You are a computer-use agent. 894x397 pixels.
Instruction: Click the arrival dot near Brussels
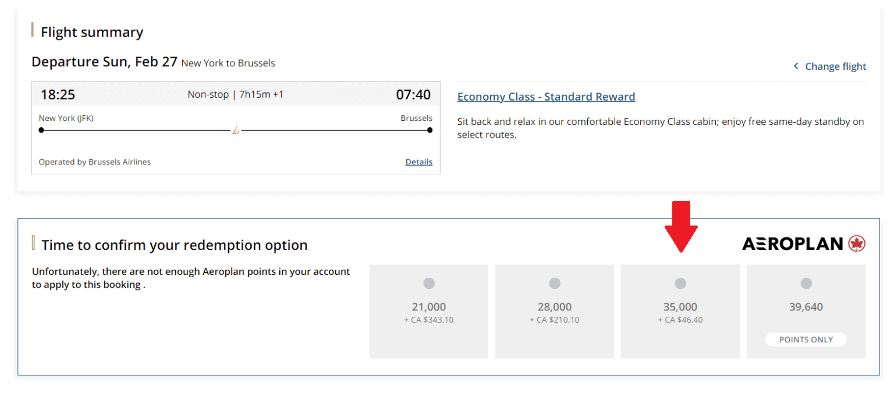click(430, 130)
